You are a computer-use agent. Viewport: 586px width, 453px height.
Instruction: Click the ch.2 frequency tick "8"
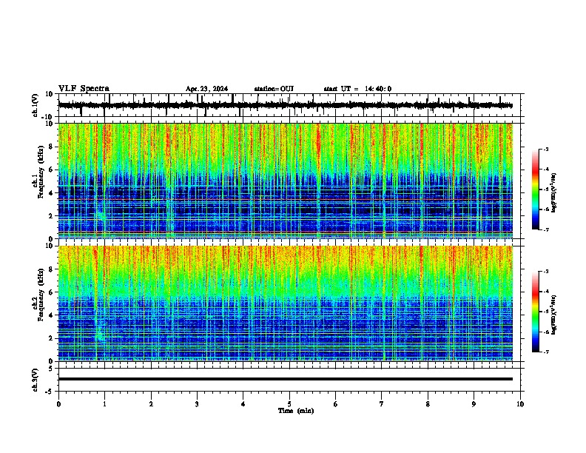click(51, 269)
